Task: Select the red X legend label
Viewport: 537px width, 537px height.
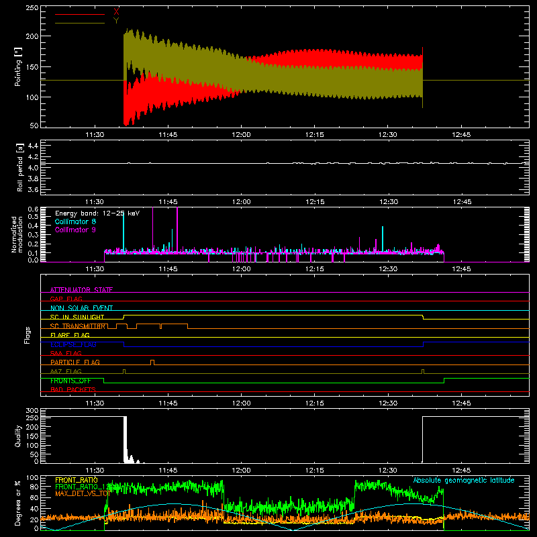Action: click(x=116, y=12)
